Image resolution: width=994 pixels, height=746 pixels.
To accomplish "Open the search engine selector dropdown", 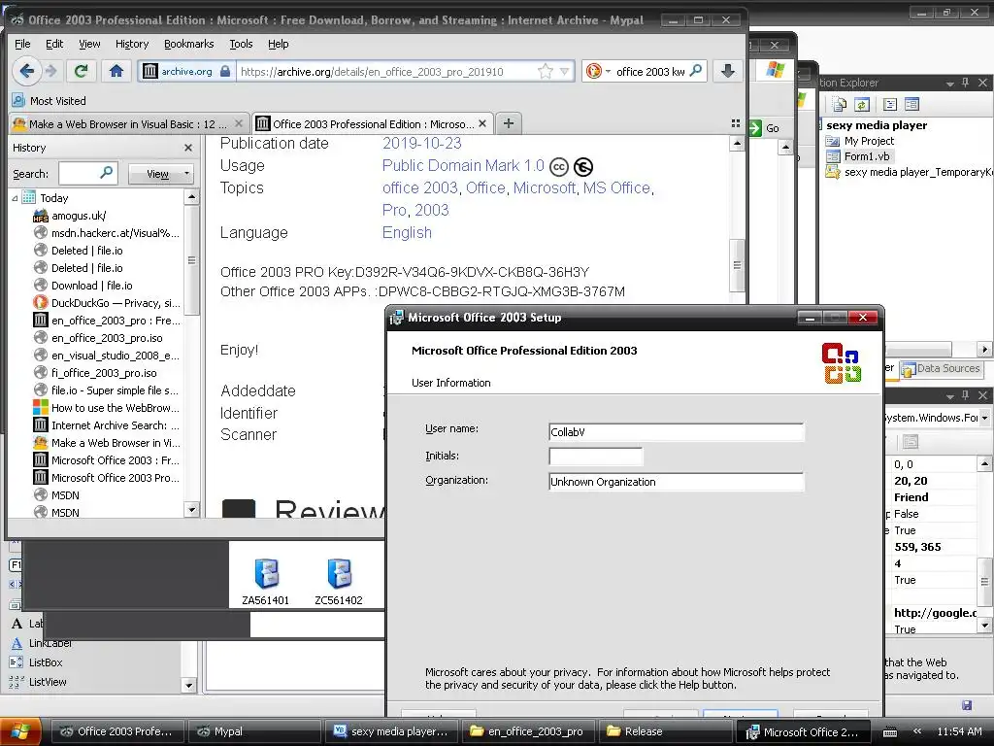I will (x=608, y=71).
